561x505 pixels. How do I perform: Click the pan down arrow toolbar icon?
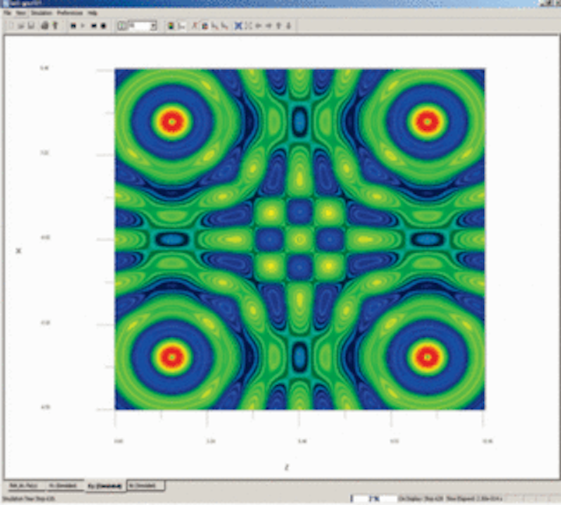(289, 26)
